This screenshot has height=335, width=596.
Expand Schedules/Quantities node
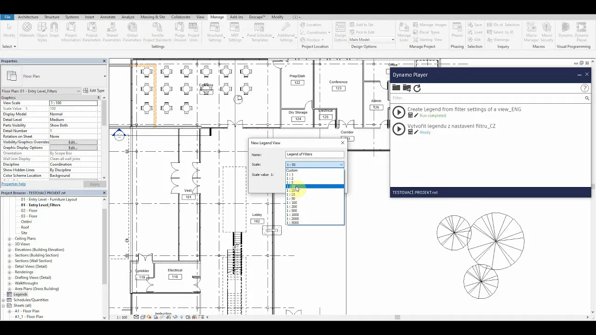[3, 300]
